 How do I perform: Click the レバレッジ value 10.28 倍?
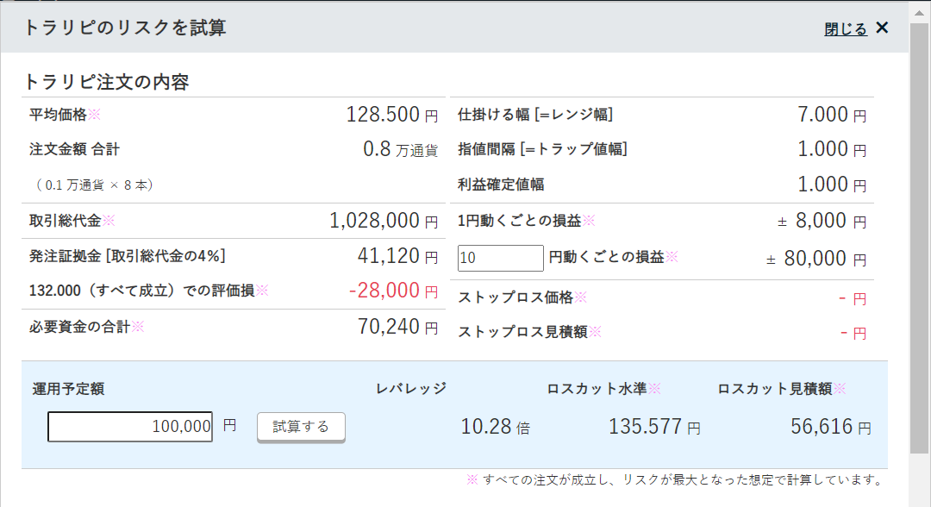point(495,426)
